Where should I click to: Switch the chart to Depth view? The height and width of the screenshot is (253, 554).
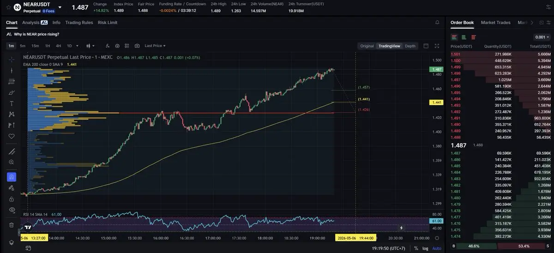pyautogui.click(x=410, y=46)
